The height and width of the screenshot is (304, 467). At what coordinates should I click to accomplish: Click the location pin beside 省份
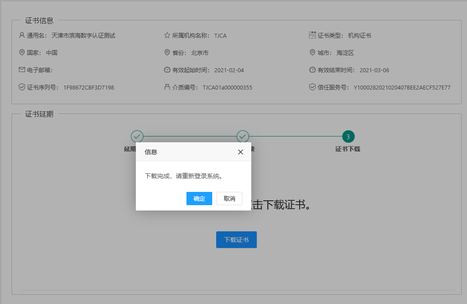coord(167,52)
